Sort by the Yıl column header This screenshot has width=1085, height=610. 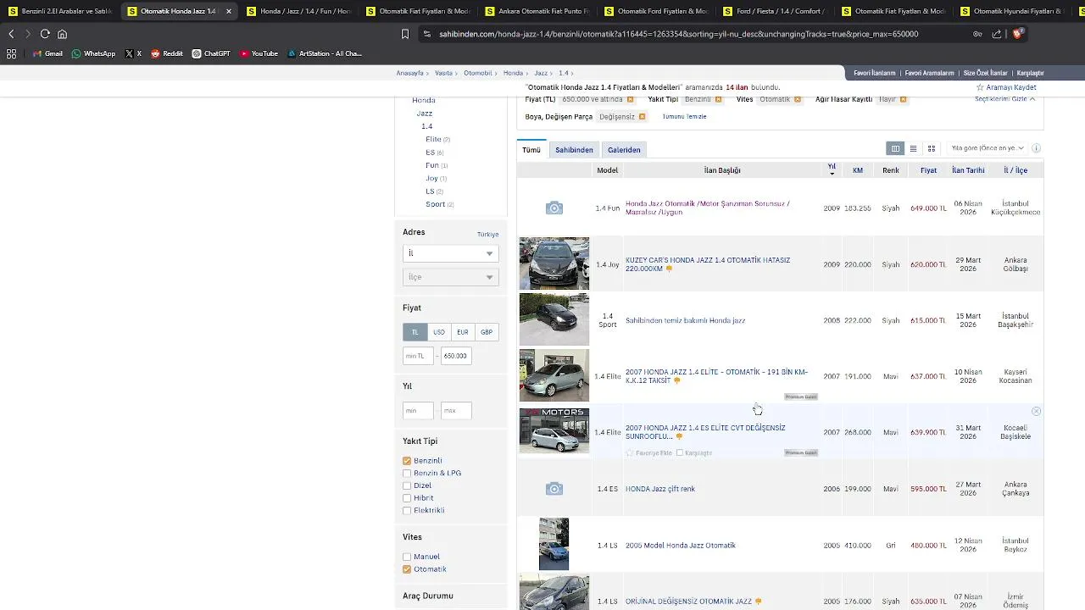(832, 170)
